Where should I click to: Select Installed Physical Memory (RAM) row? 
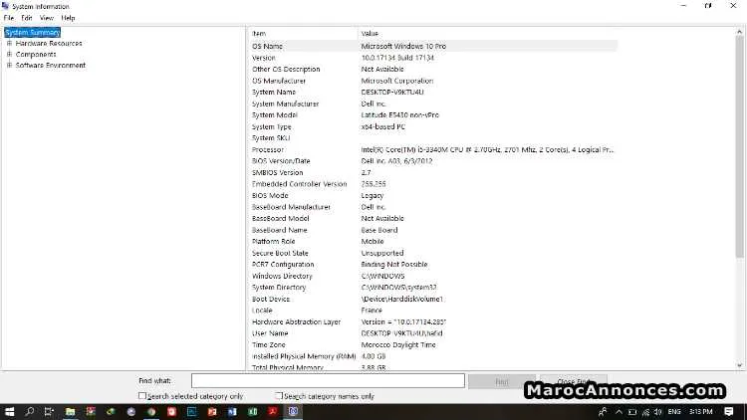[x=433, y=356]
